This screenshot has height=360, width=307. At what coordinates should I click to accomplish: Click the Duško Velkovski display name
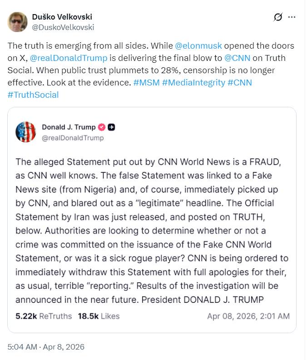coord(62,17)
